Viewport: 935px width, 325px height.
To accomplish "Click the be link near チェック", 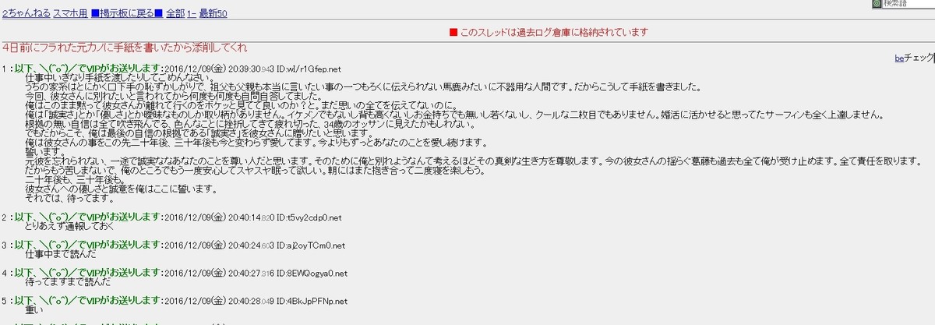I will tap(898, 58).
